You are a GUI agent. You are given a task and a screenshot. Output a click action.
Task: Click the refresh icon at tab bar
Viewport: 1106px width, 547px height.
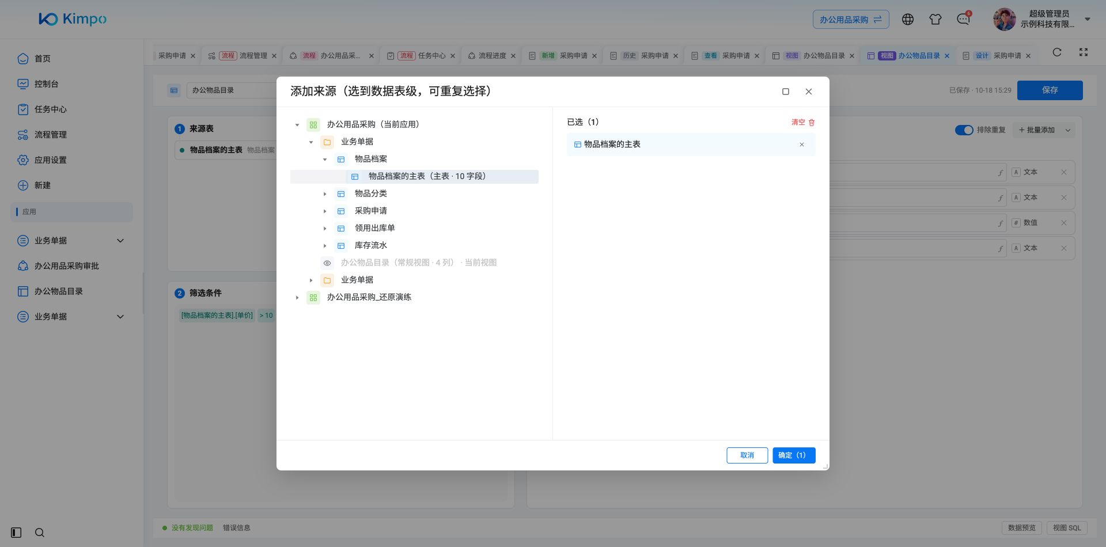click(x=1057, y=52)
